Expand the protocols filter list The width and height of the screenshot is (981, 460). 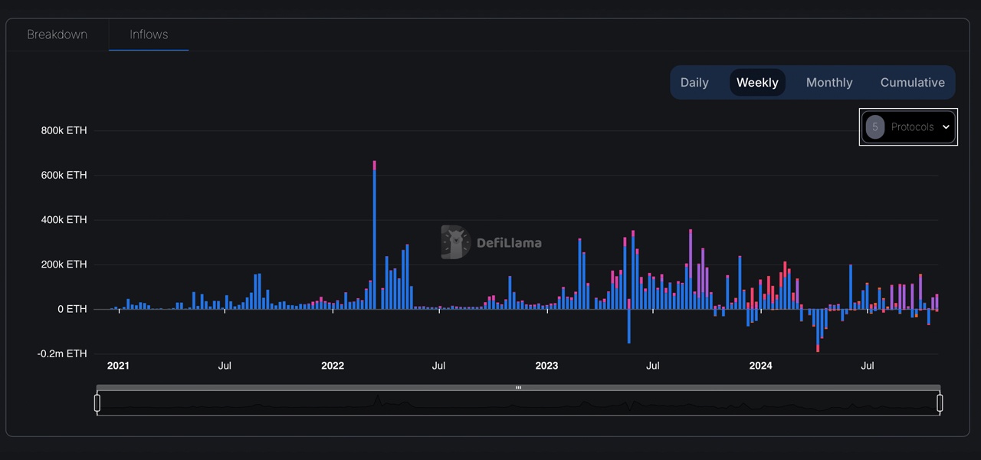pos(908,127)
